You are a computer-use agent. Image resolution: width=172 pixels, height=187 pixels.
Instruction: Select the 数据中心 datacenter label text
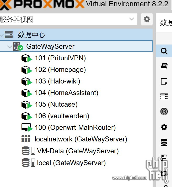(x=31, y=35)
